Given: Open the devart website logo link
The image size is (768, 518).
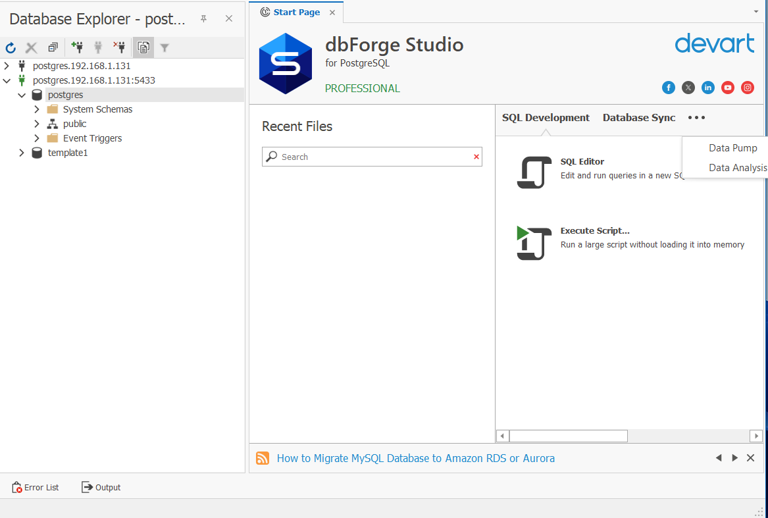Looking at the screenshot, I should pos(715,43).
